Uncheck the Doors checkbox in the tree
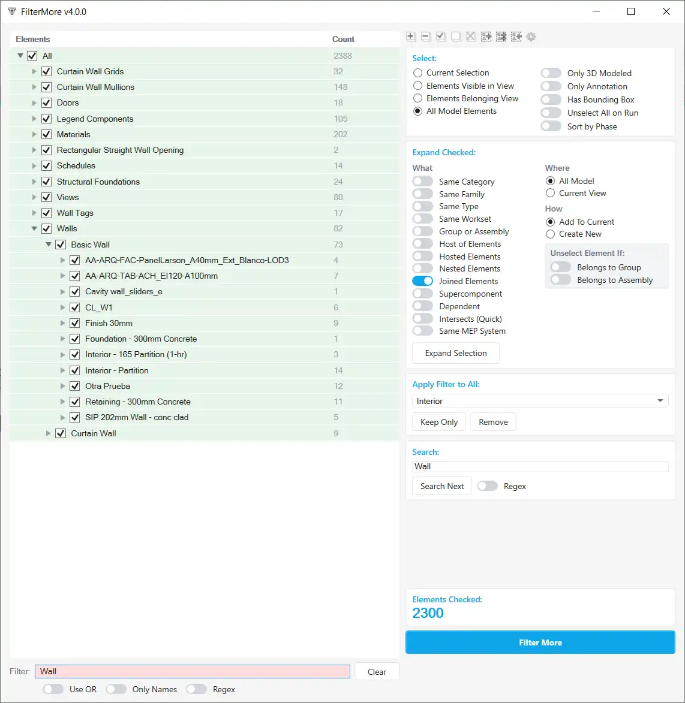 47,102
